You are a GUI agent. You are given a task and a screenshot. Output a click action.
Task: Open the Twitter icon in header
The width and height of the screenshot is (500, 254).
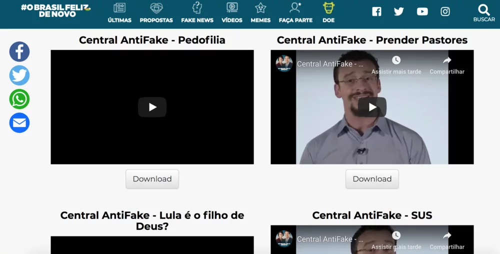coord(399,11)
